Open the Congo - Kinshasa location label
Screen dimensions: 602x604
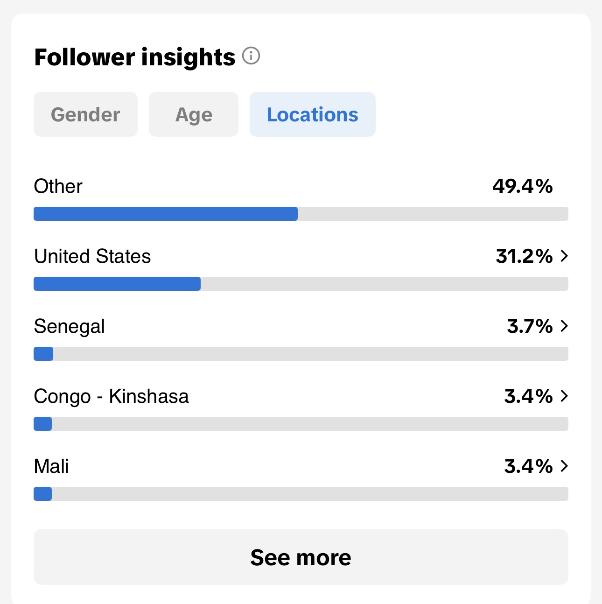point(112,397)
